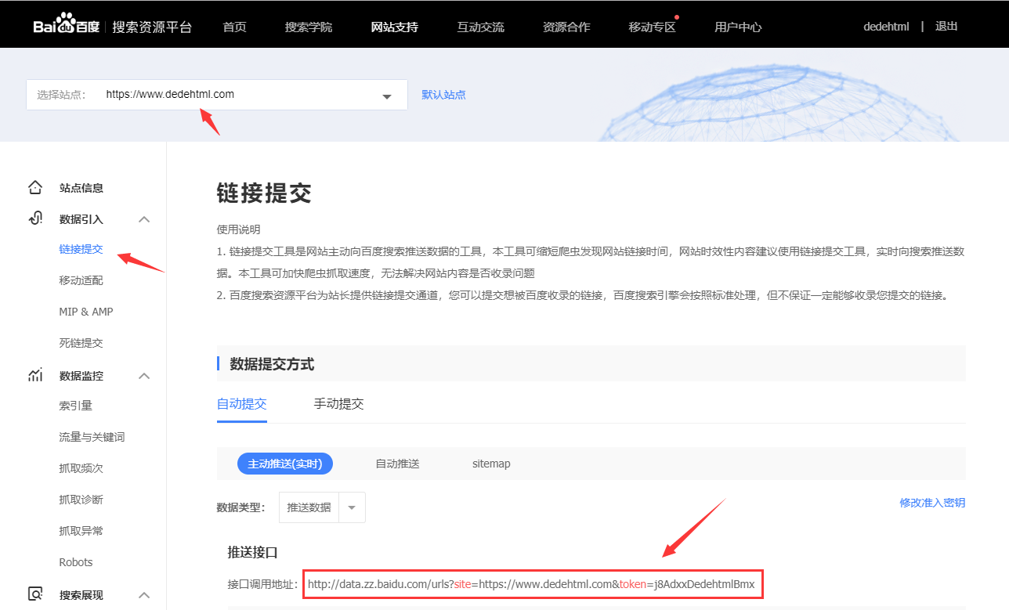The width and height of the screenshot is (1009, 610).
Task: Collapse the 数据引入 section chevron
Action: coord(144,219)
